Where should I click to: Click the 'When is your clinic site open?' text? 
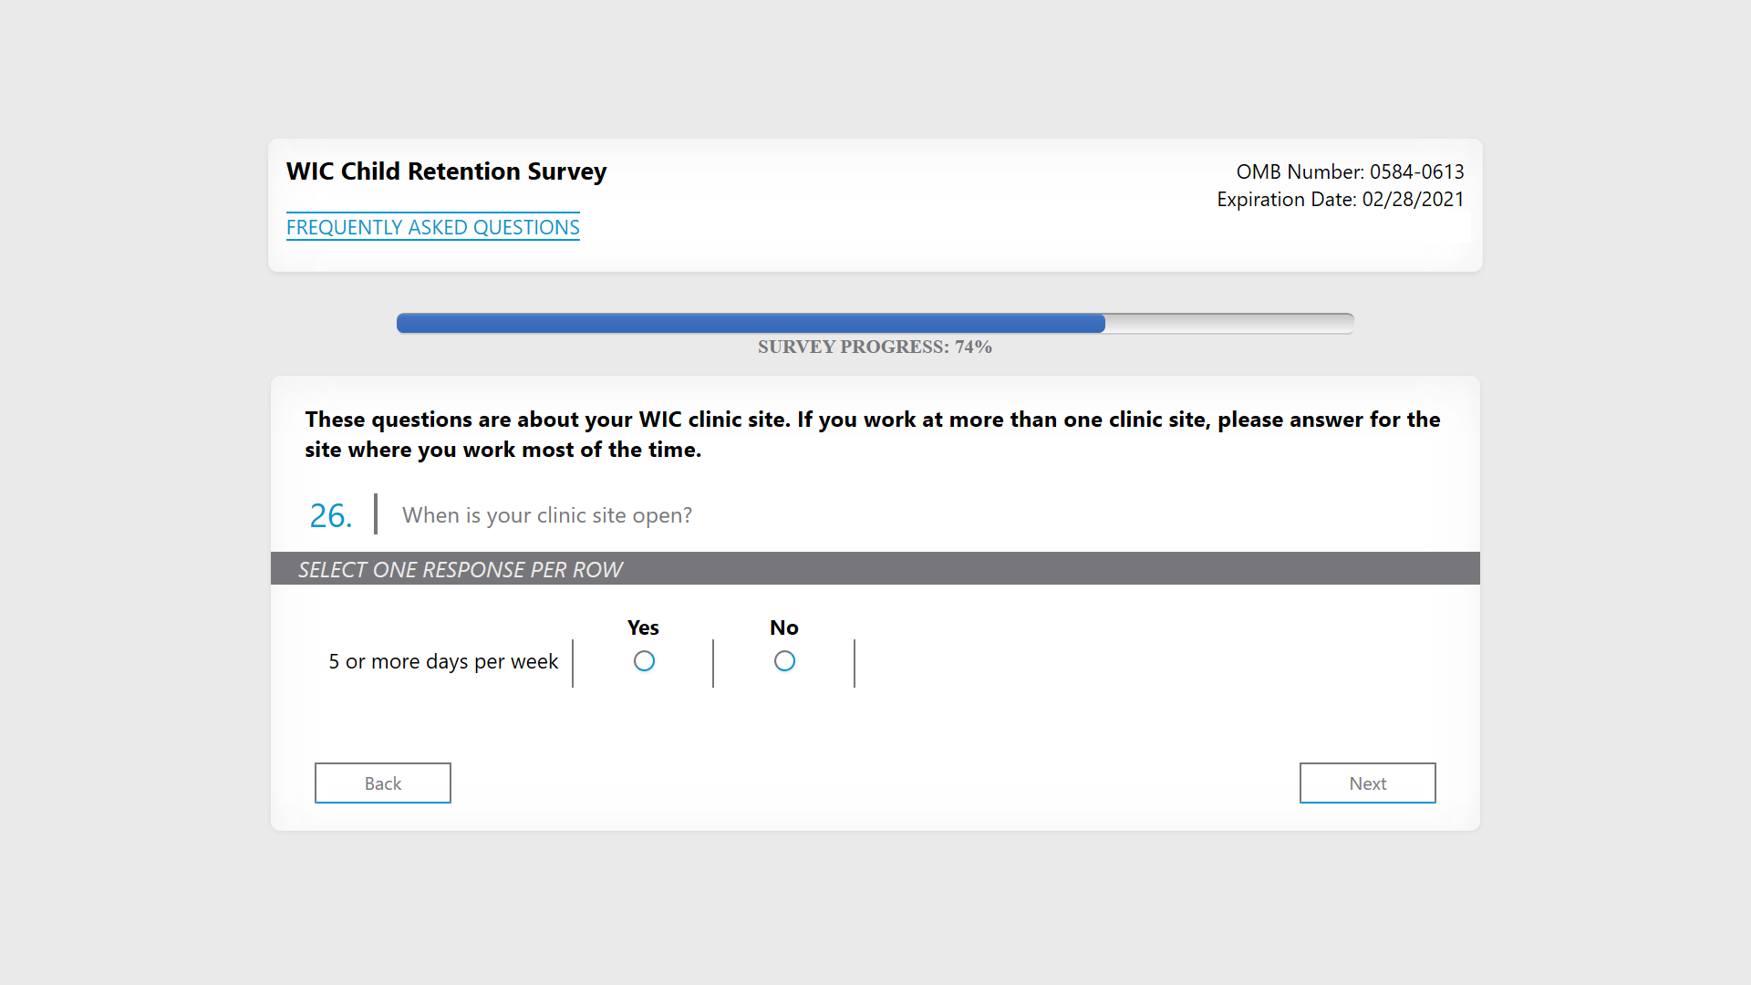[x=546, y=515]
